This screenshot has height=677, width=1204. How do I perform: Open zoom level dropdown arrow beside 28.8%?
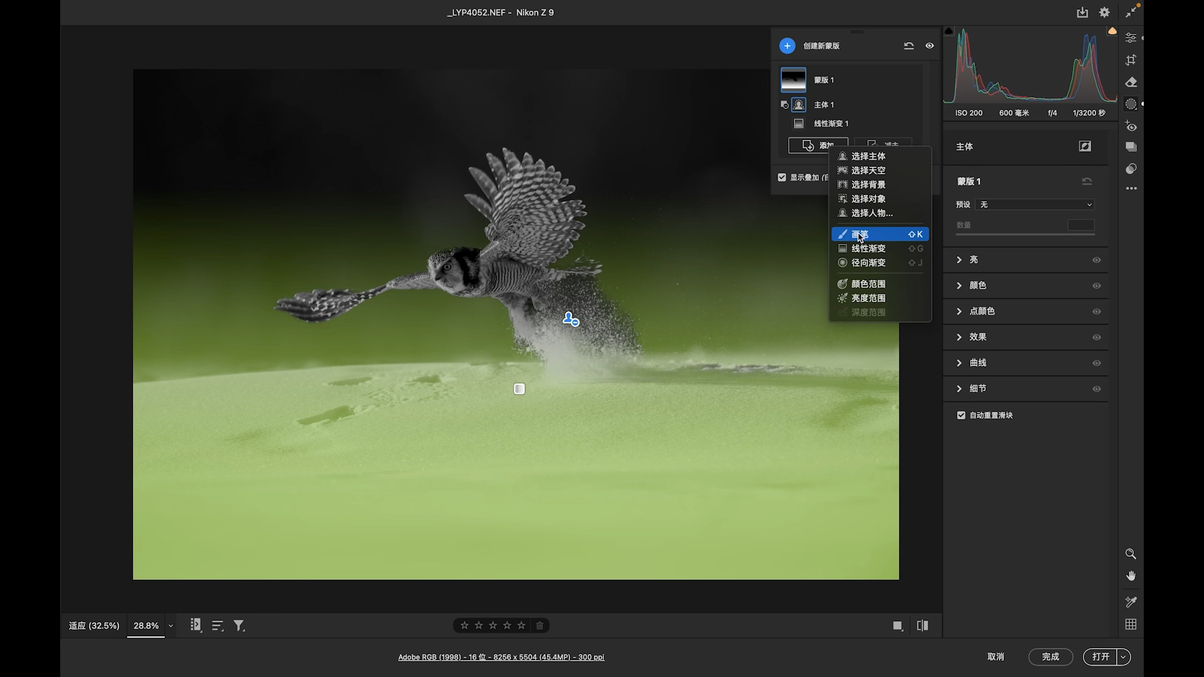tap(171, 626)
